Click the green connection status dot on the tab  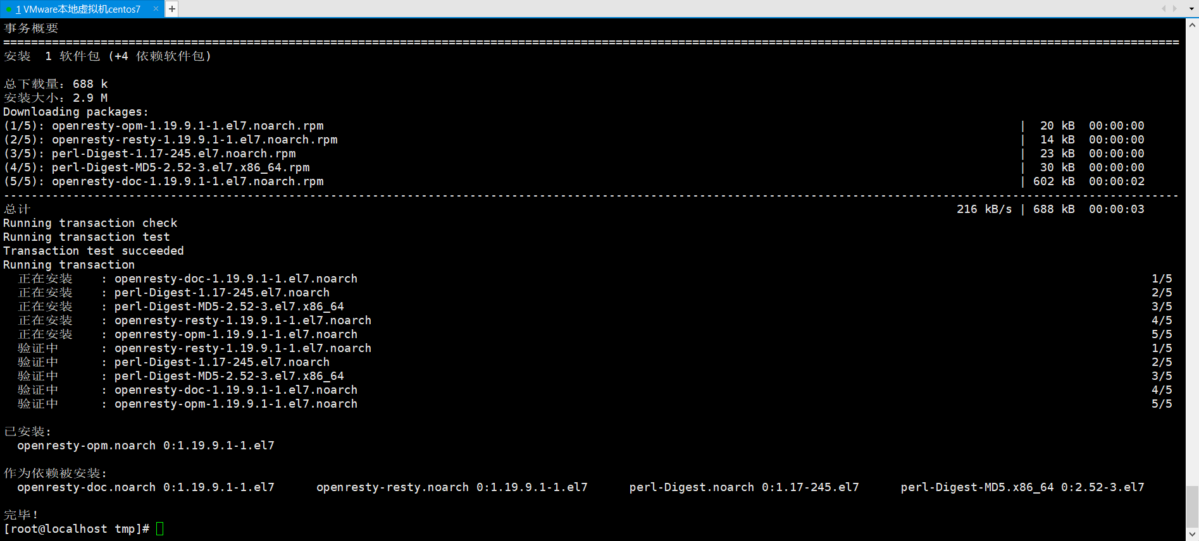point(9,9)
